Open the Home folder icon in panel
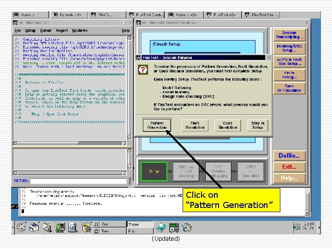Image resolution: width=332 pixels, height=249 pixels. [47, 227]
